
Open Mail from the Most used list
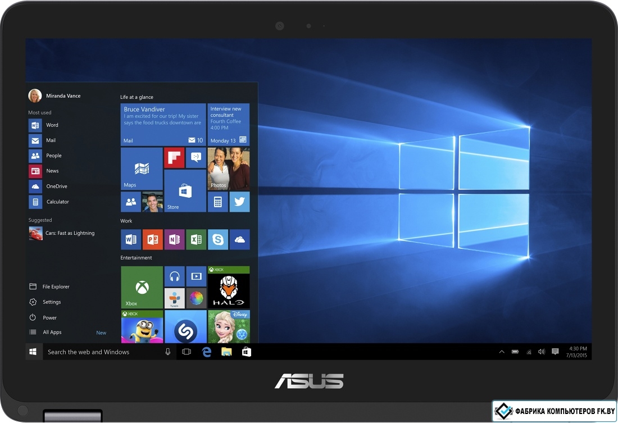click(42, 140)
